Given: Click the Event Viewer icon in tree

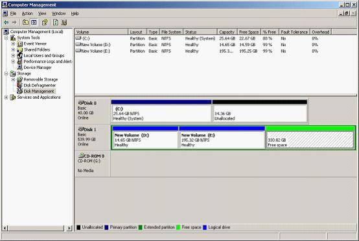Looking at the screenshot, I should [20, 44].
